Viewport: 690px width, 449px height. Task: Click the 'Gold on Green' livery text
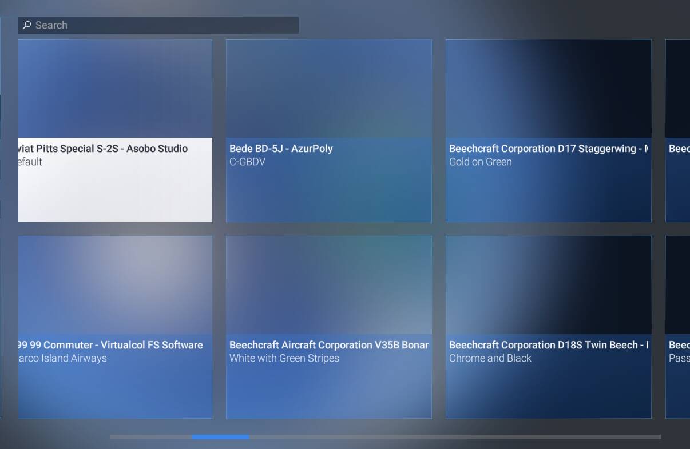click(481, 162)
